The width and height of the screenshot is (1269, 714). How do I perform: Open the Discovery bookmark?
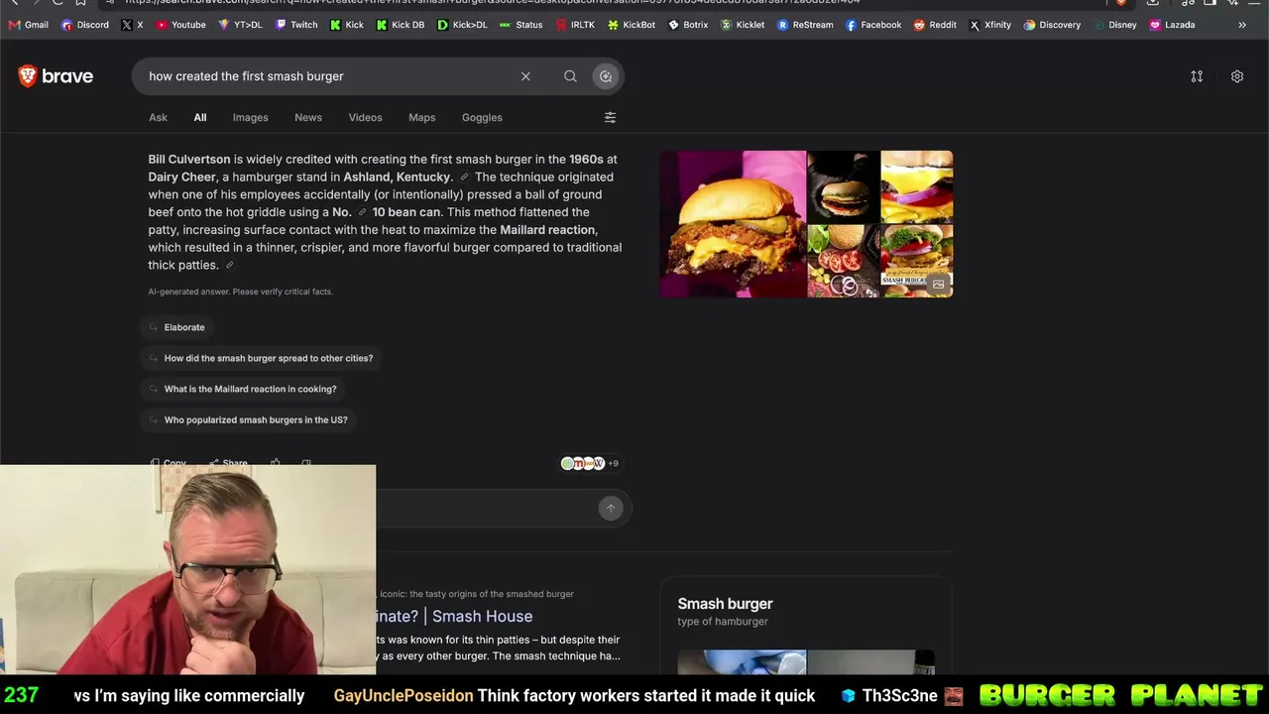[1052, 25]
